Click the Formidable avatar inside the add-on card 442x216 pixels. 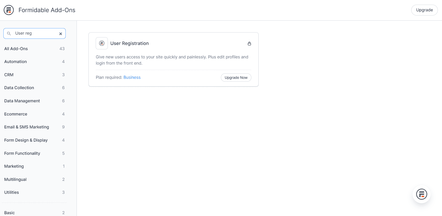pyautogui.click(x=102, y=43)
